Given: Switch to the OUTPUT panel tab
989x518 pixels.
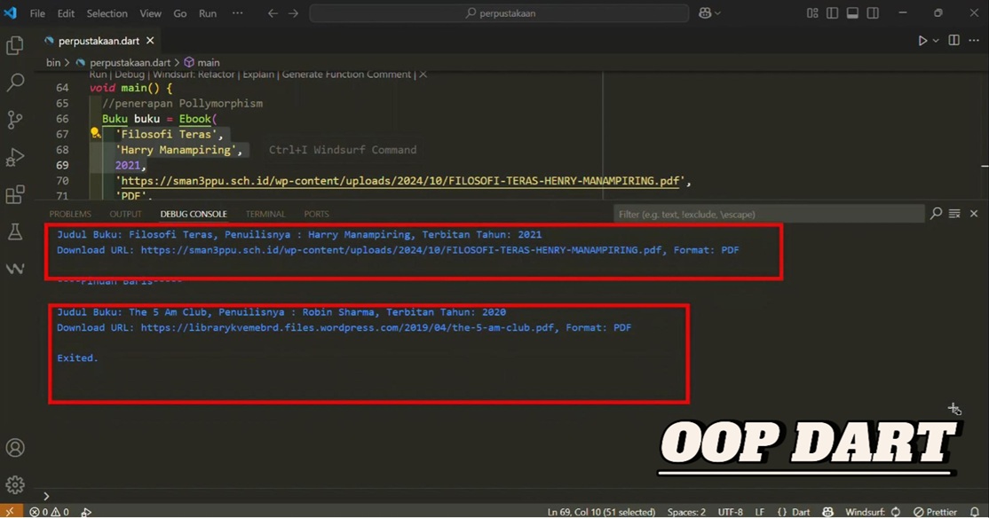Looking at the screenshot, I should coord(125,215).
